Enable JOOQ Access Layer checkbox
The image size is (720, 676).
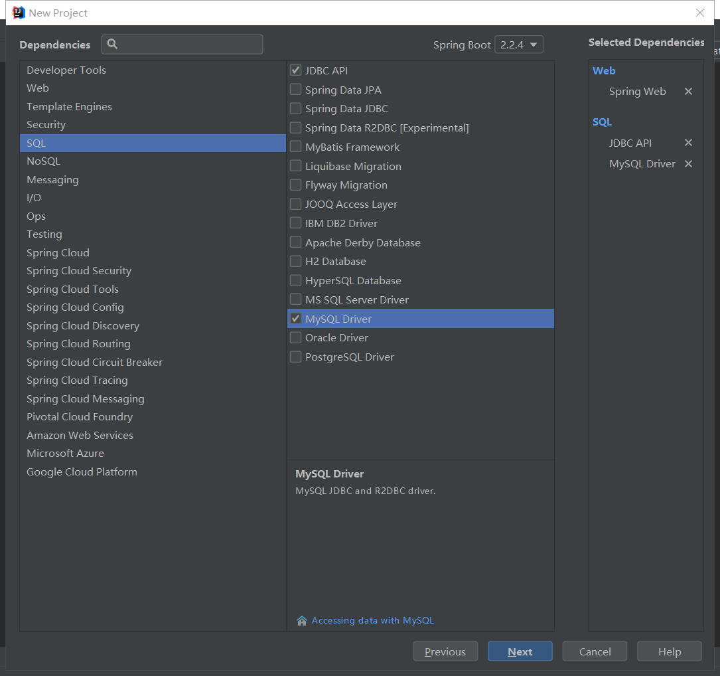tap(295, 204)
